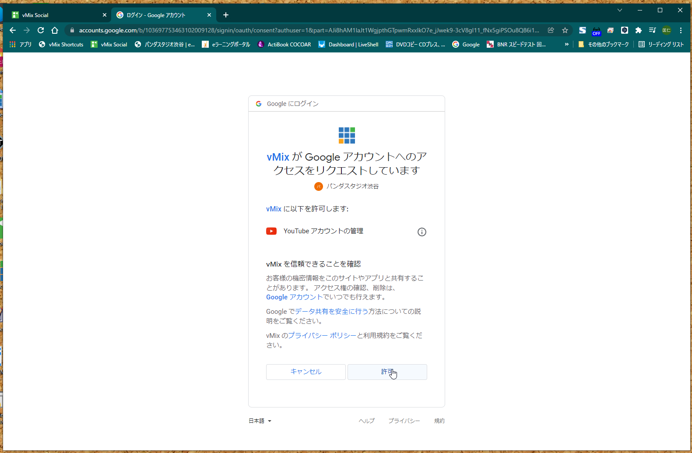This screenshot has width=692, height=453.
Task: Go back to the previous page
Action: tap(13, 30)
